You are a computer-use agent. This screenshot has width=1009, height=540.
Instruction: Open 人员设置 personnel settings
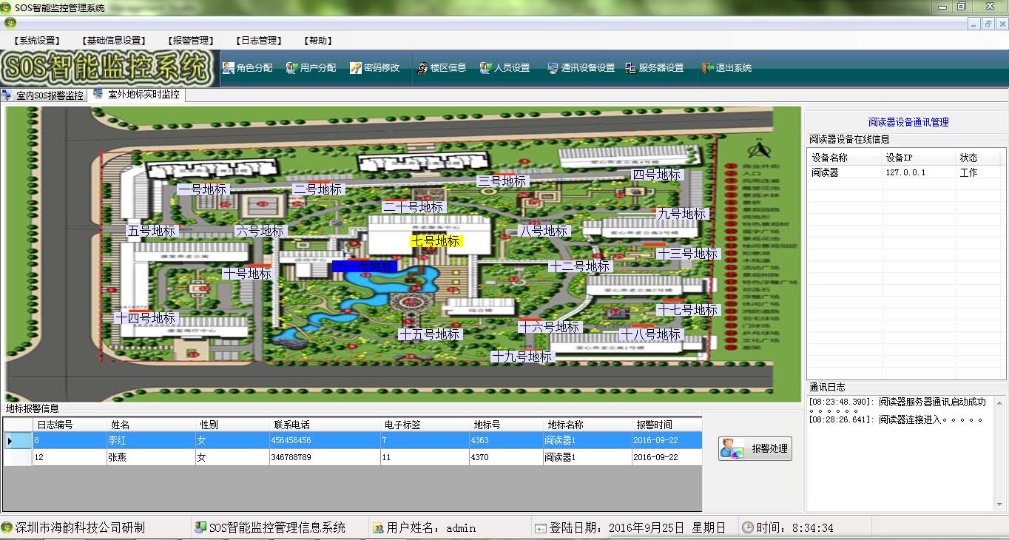(x=504, y=68)
